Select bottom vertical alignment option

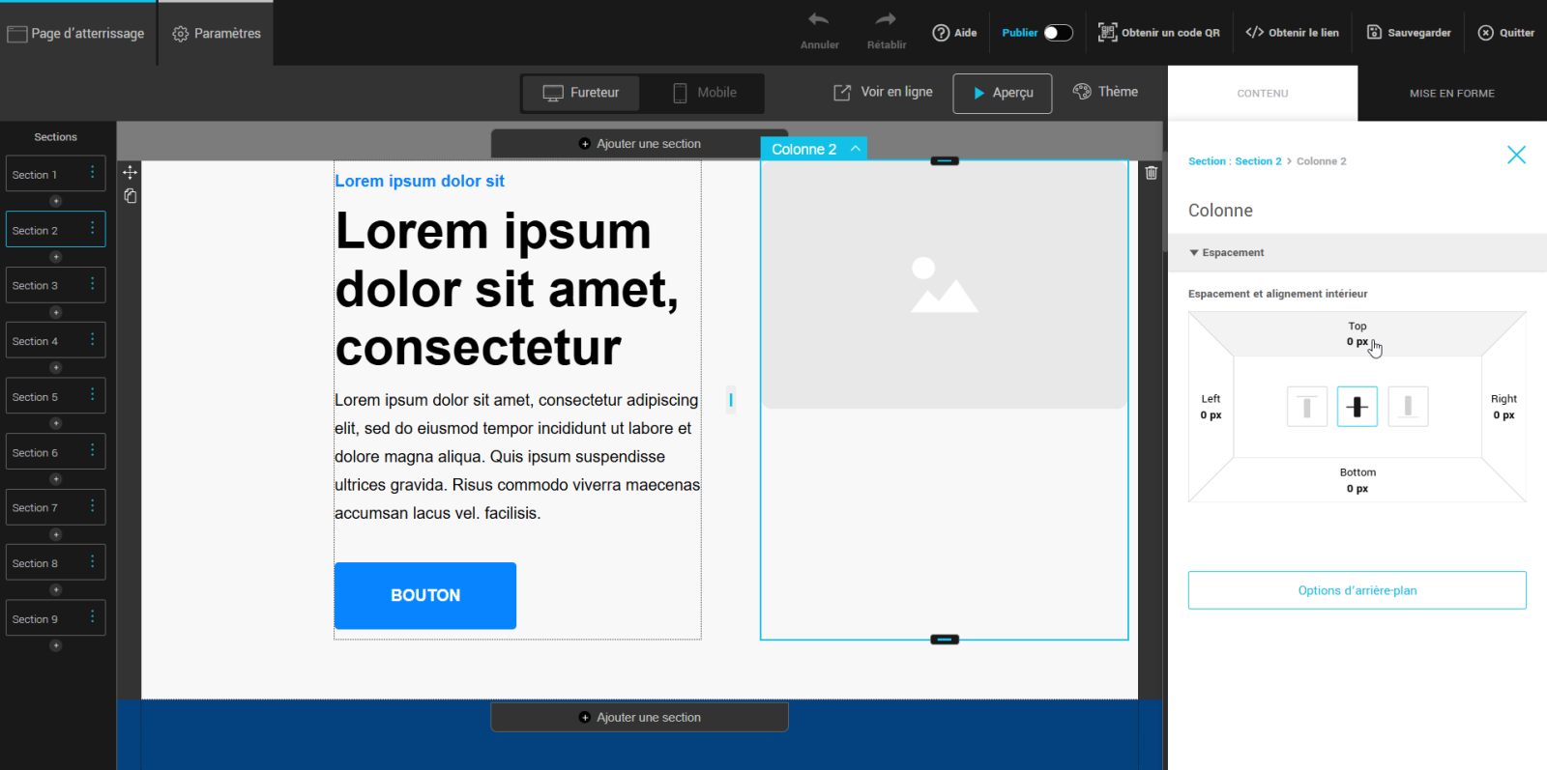(x=1408, y=407)
